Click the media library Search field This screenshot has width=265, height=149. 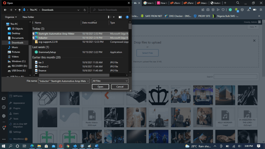click(235, 77)
